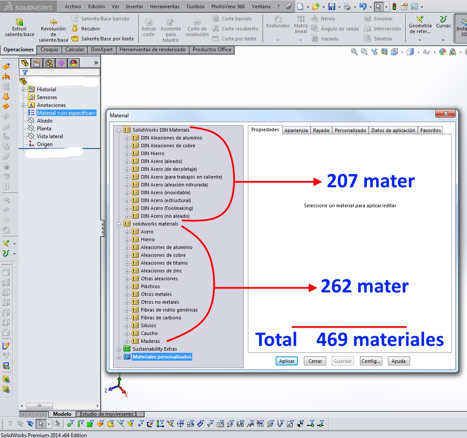Viewport: 467px width, 438px height.
Task: Select Ángulo de salida tool
Action: point(335,29)
